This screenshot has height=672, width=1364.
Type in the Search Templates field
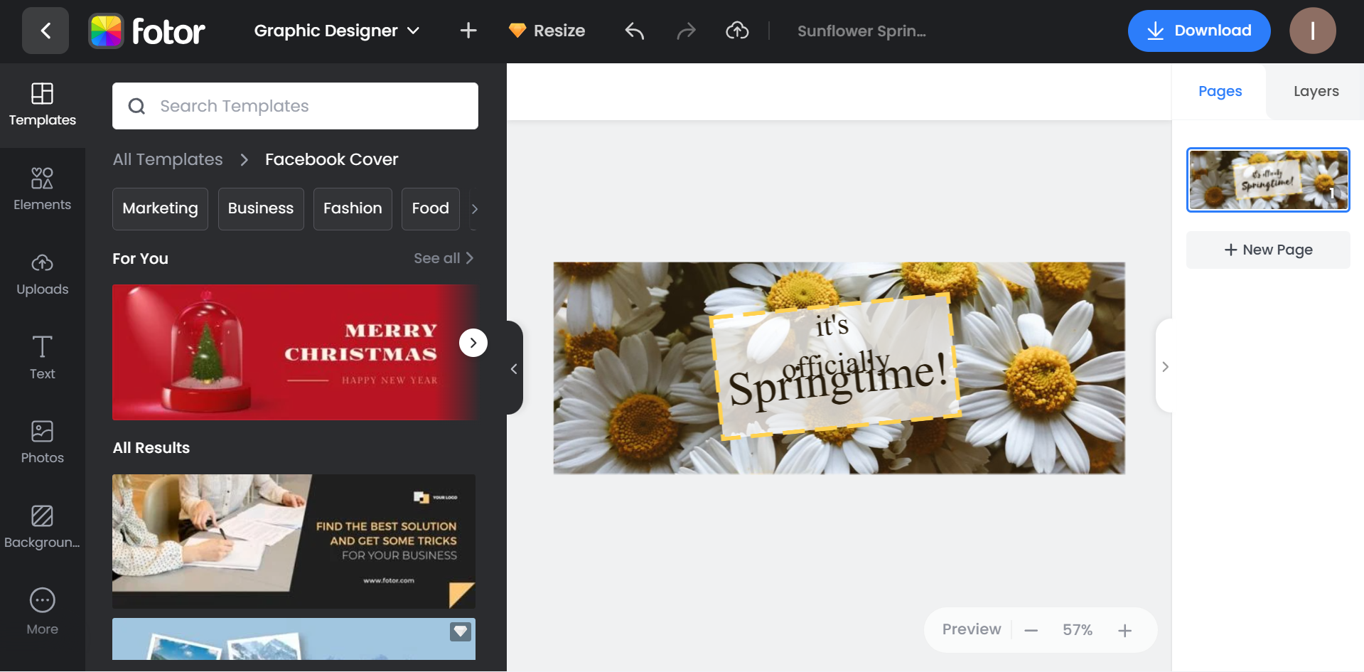(x=295, y=105)
